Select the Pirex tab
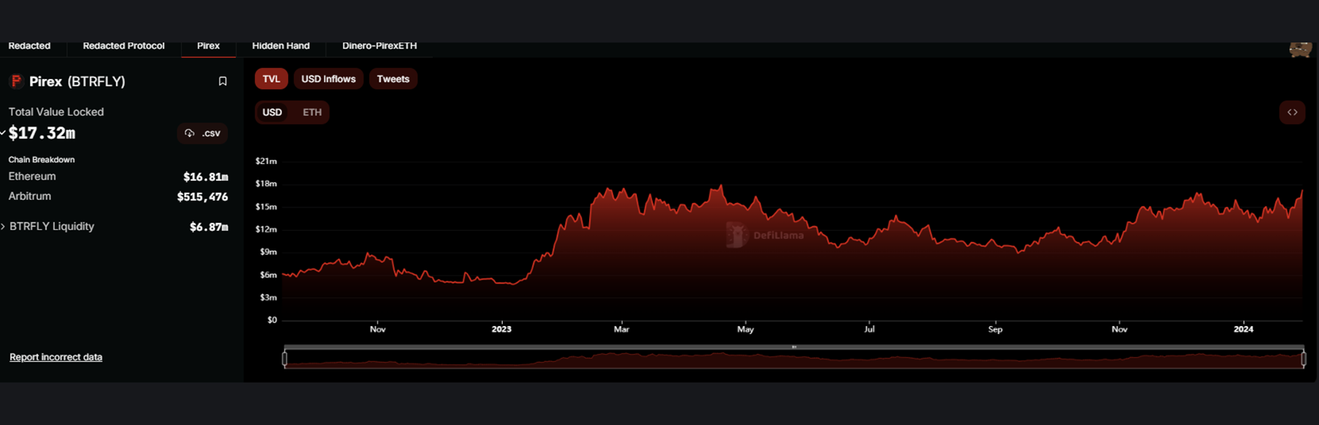This screenshot has height=425, width=1319. pos(208,46)
